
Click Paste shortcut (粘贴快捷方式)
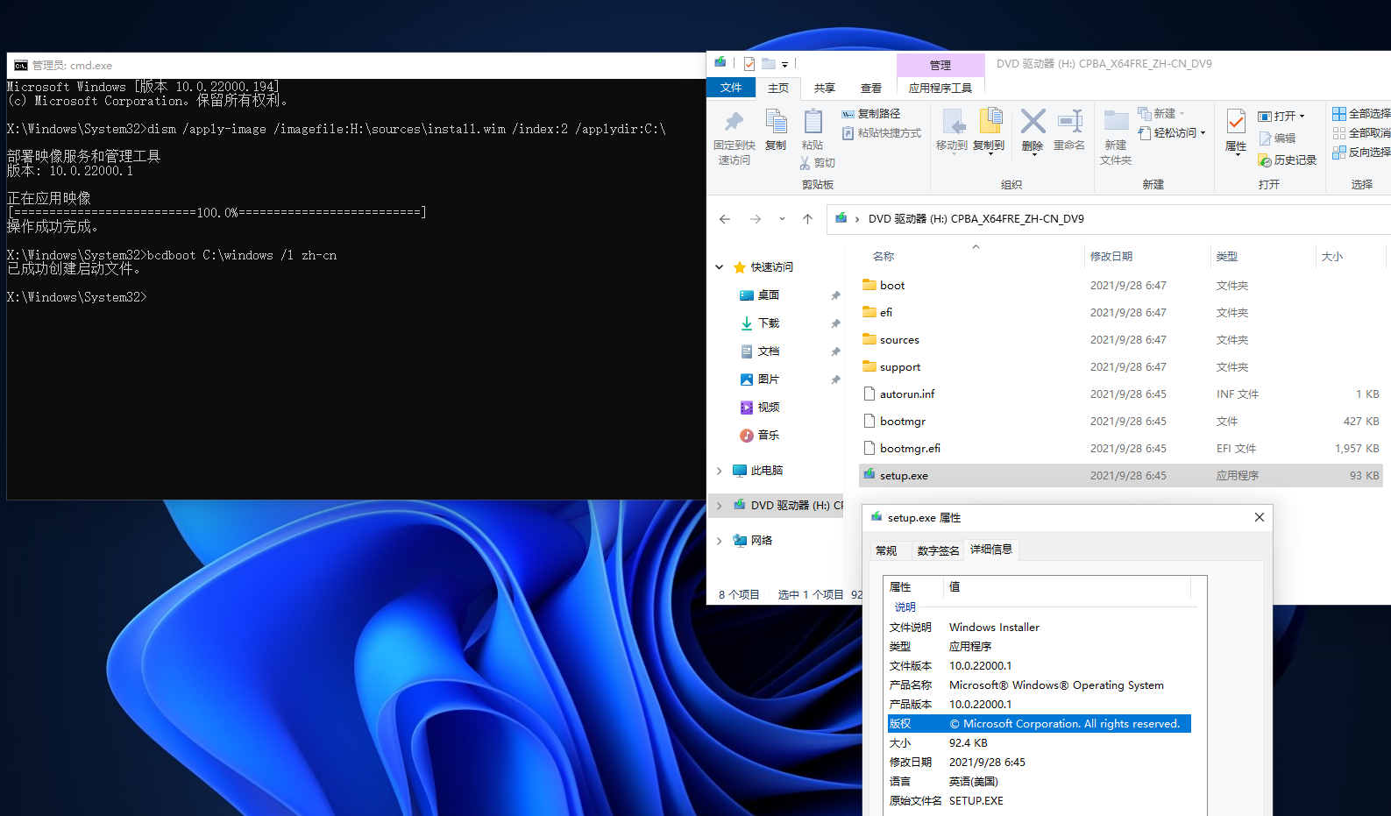point(882,133)
